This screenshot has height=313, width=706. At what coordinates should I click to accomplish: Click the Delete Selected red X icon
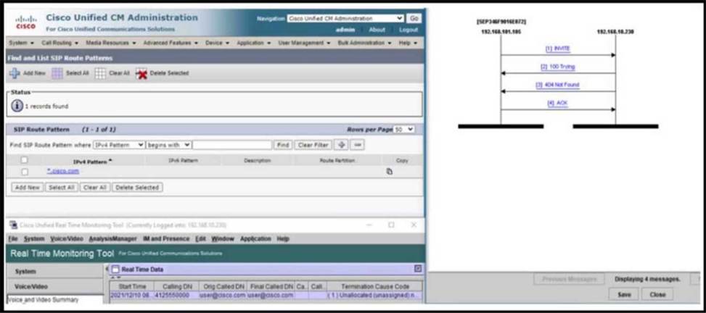click(x=141, y=73)
